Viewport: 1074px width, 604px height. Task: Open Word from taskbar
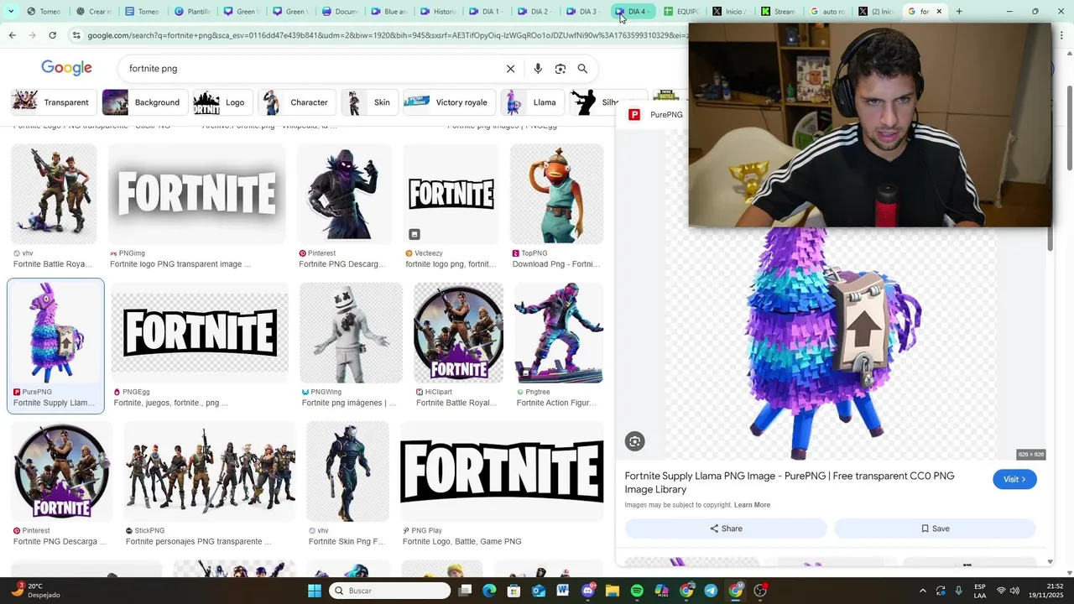(563, 591)
